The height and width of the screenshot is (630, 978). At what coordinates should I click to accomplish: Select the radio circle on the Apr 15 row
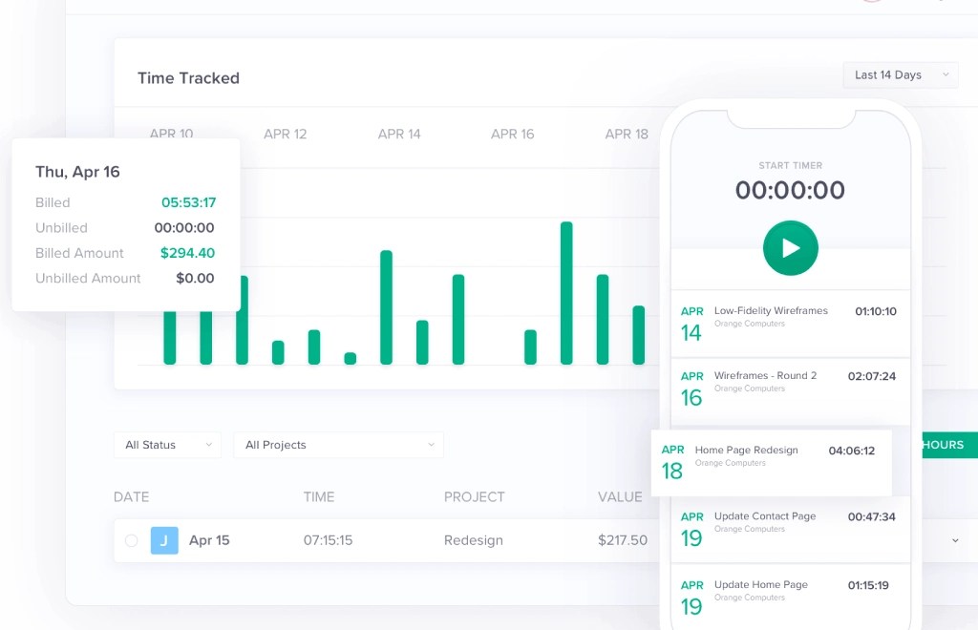tap(131, 539)
